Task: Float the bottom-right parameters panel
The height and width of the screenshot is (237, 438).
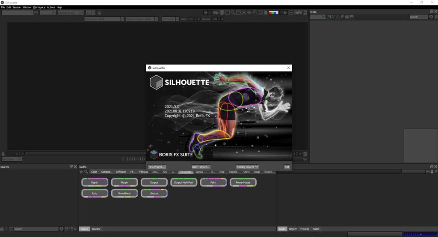Action: click(x=432, y=166)
